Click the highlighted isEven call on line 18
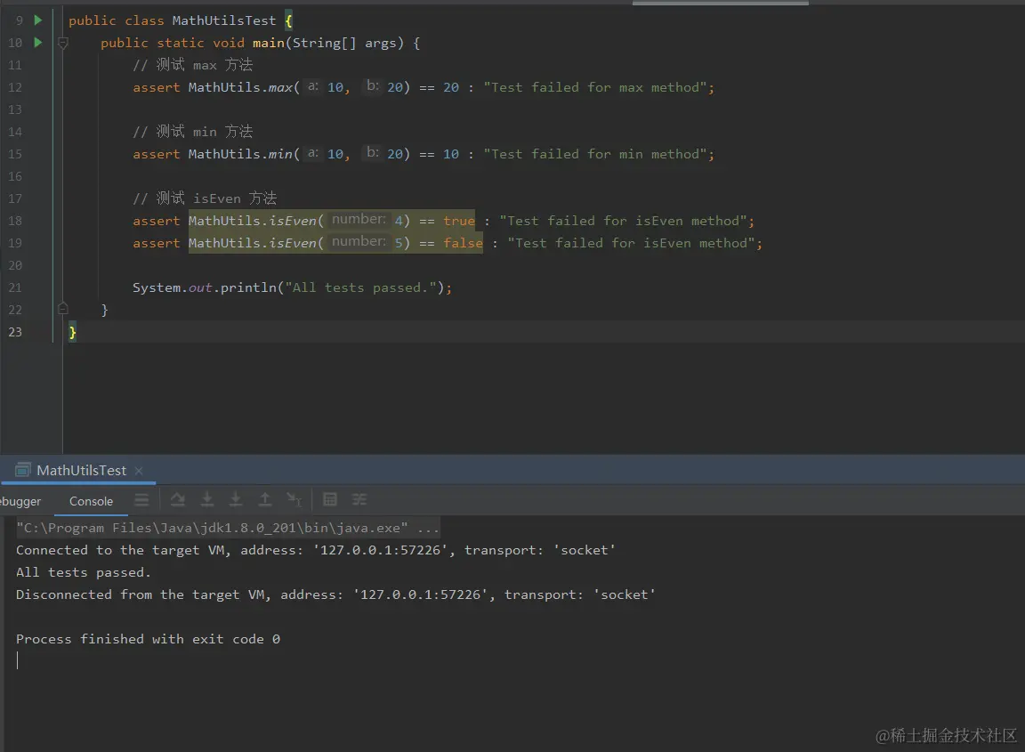 coord(299,221)
